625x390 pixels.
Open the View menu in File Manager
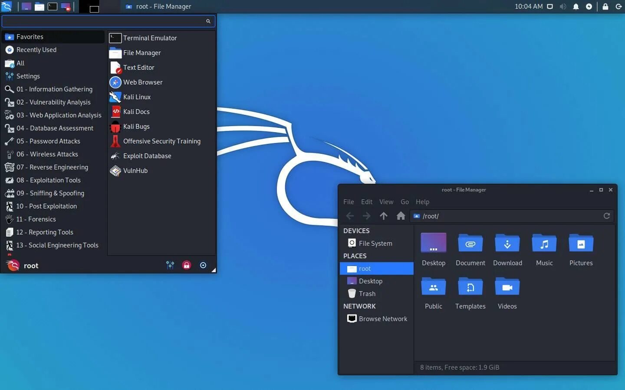pyautogui.click(x=386, y=202)
